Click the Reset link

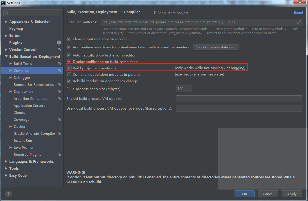click(298, 13)
